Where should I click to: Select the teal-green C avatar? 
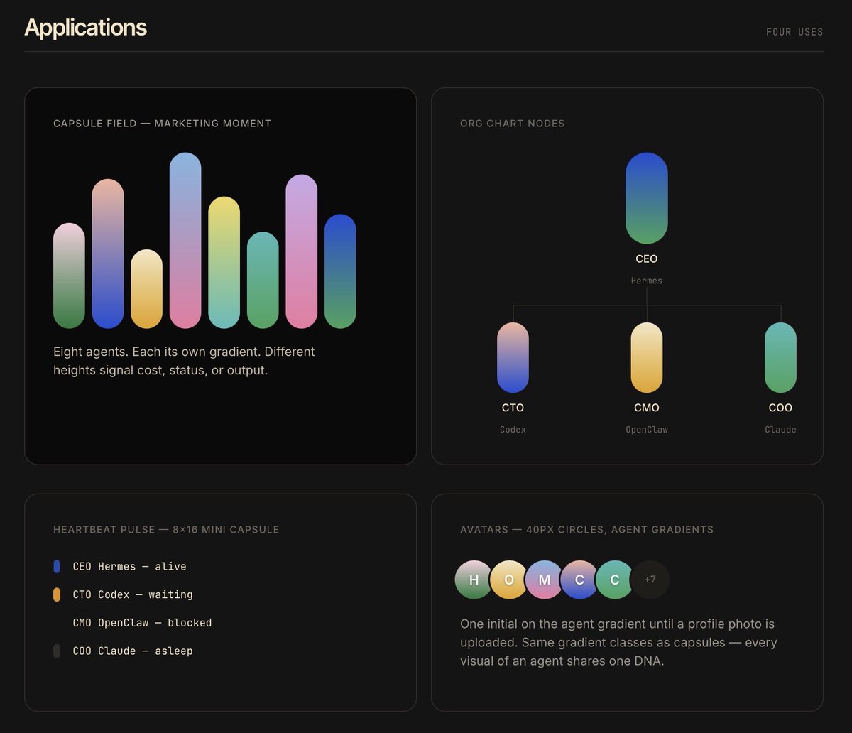click(x=615, y=580)
